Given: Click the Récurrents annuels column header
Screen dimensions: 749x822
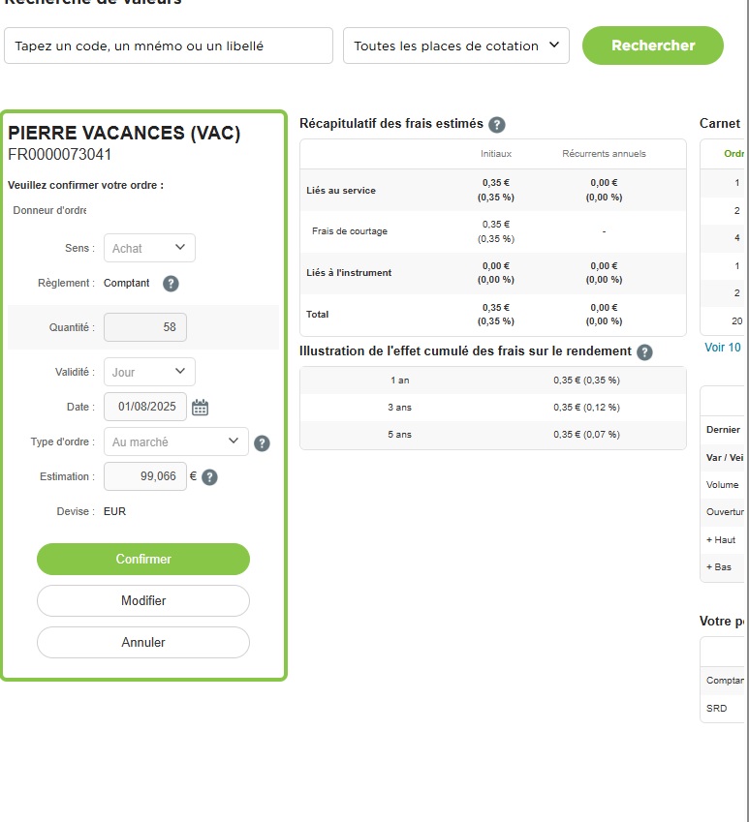Looking at the screenshot, I should click(604, 154).
